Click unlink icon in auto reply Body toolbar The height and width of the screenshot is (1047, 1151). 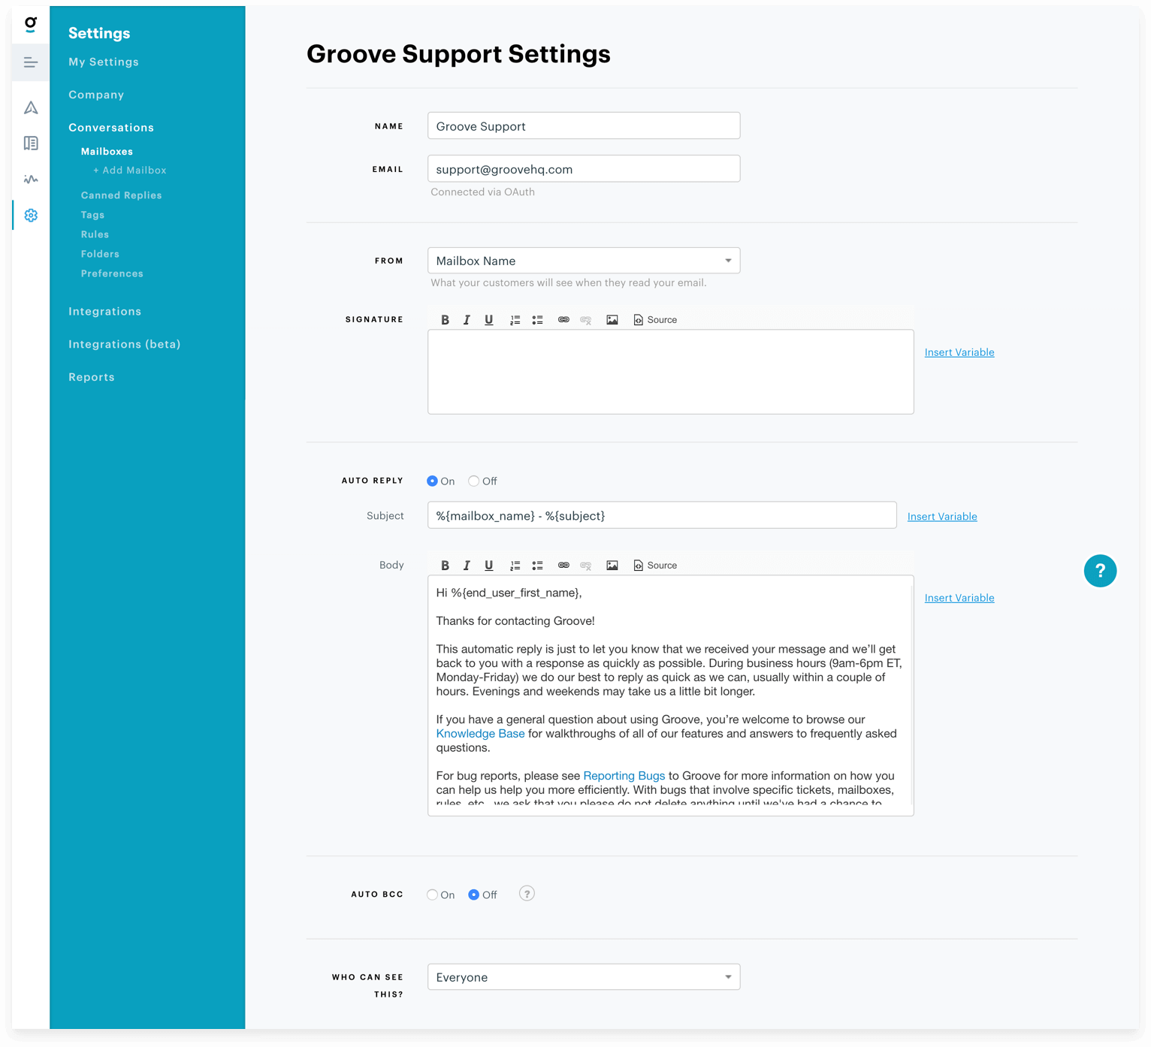click(586, 566)
